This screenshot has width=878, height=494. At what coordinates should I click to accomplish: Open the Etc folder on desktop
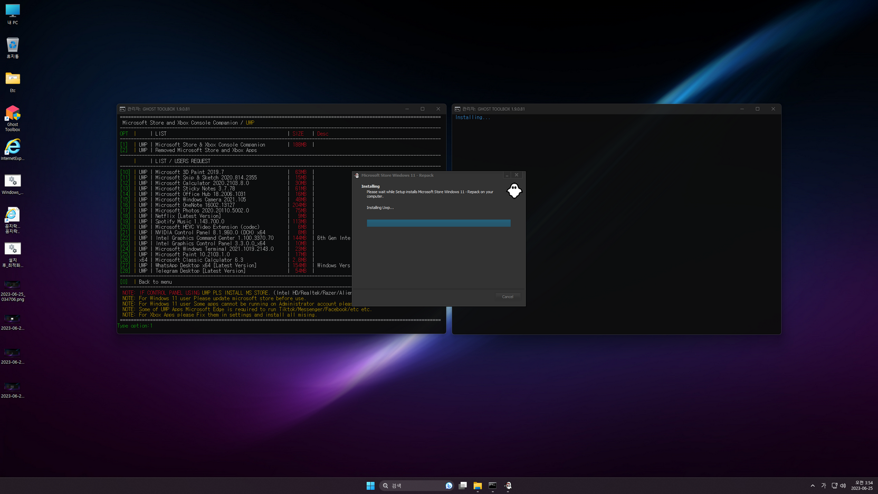(13, 82)
